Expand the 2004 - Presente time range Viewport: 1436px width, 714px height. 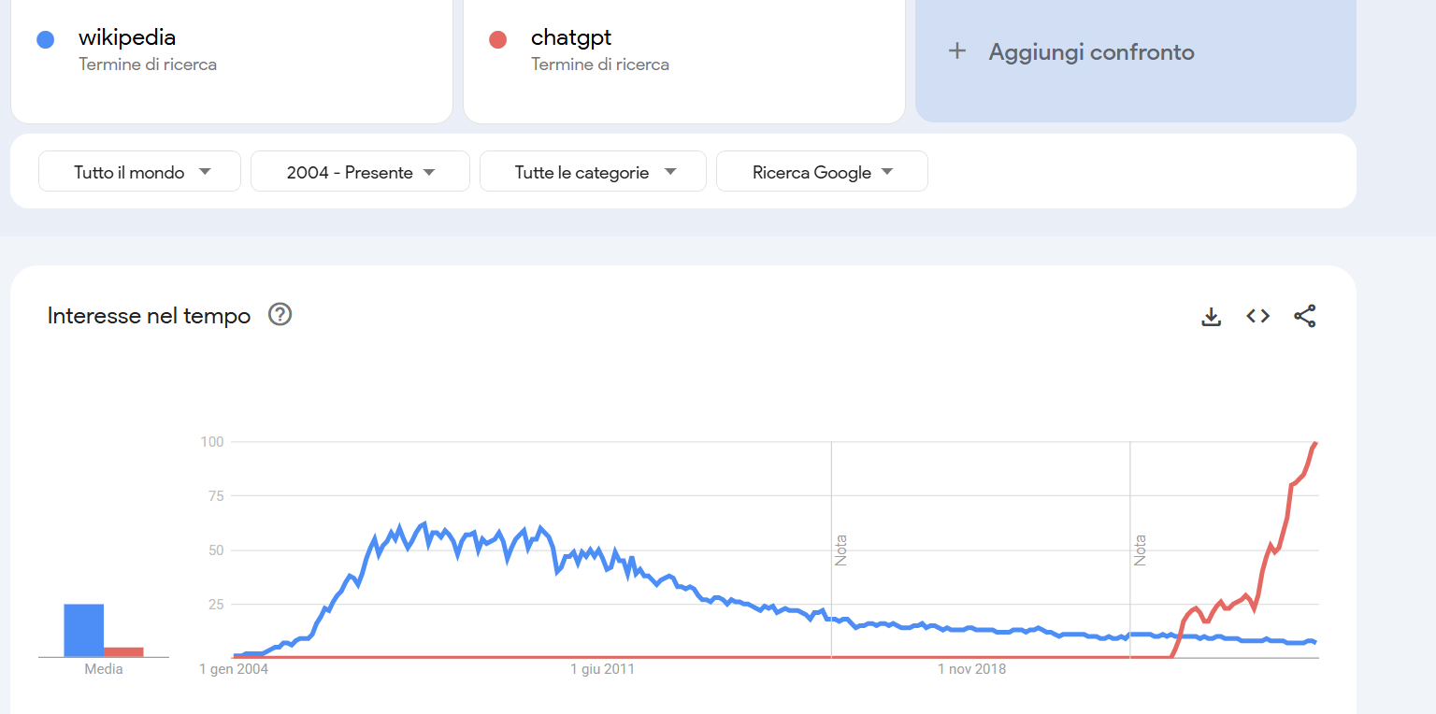point(360,172)
